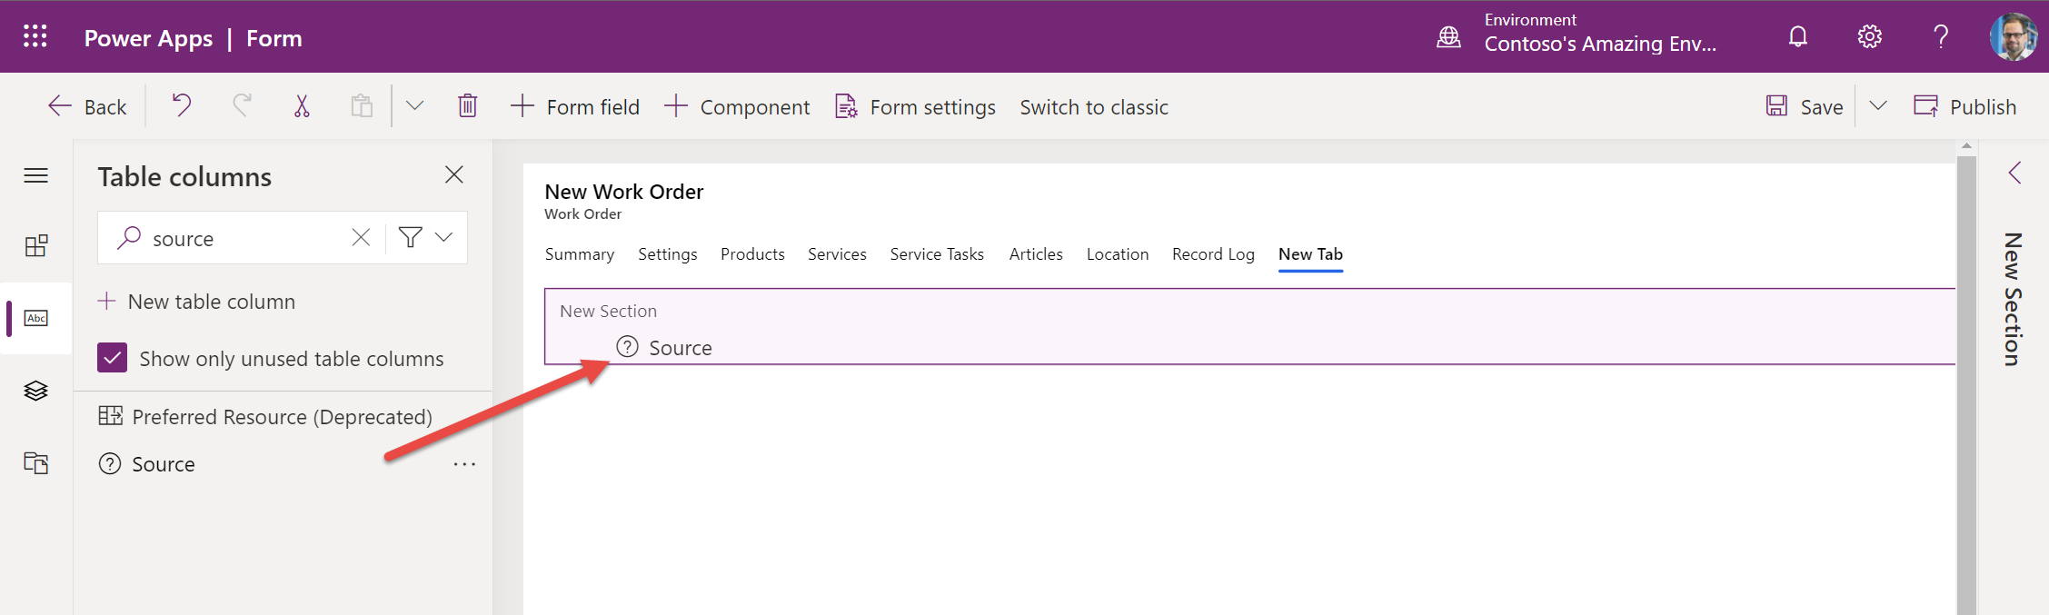Redo the last change
The height and width of the screenshot is (615, 2049).
click(242, 106)
